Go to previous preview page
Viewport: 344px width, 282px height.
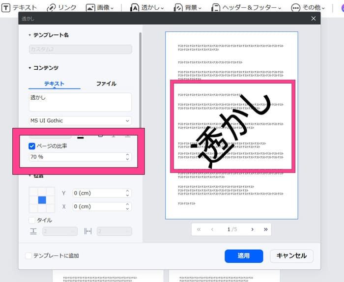click(x=212, y=229)
